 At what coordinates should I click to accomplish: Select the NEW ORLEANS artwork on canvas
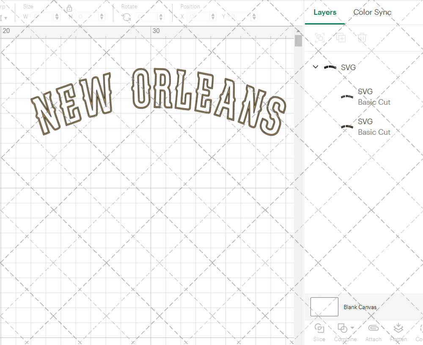(x=158, y=101)
